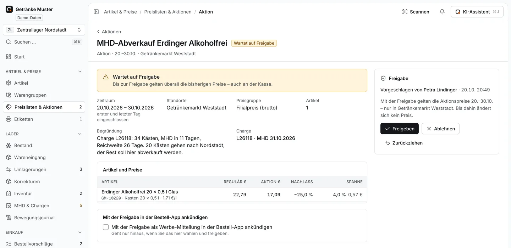
Task: Click the regular price 22,79
Action: point(240,195)
